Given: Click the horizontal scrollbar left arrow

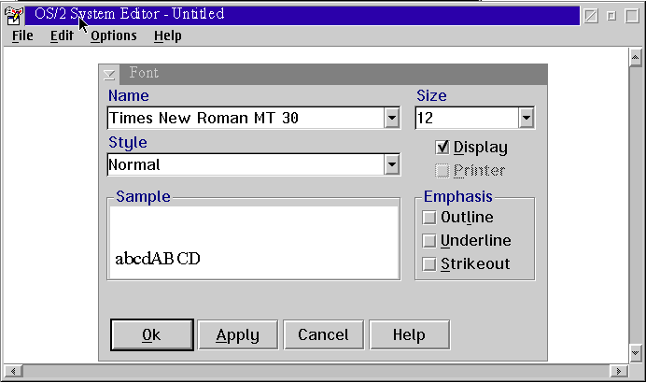Looking at the screenshot, I should point(13,371).
